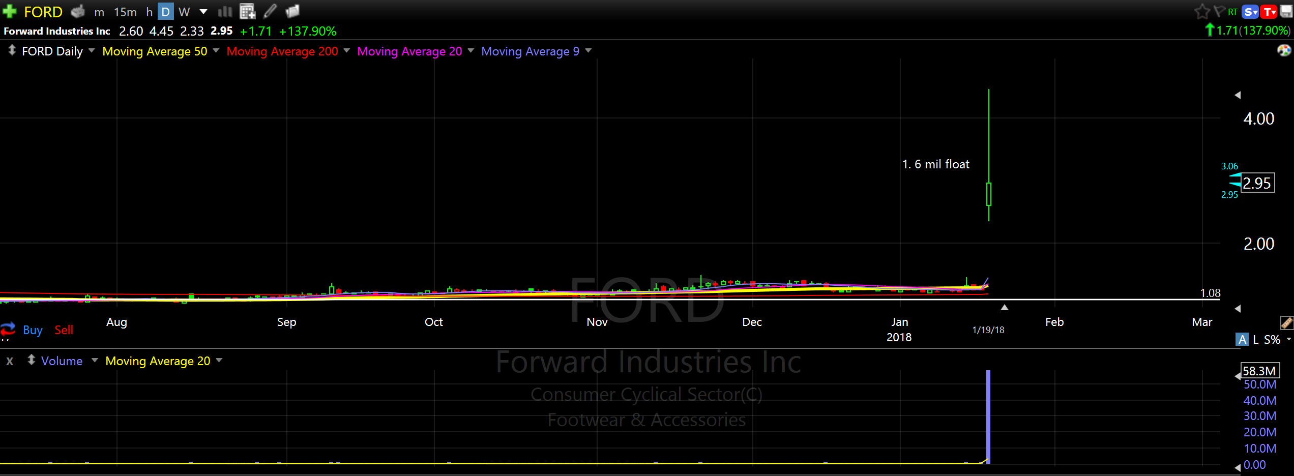Click the Buy/Sell swap arrows icon
This screenshot has height=476, width=1294.
(8, 329)
